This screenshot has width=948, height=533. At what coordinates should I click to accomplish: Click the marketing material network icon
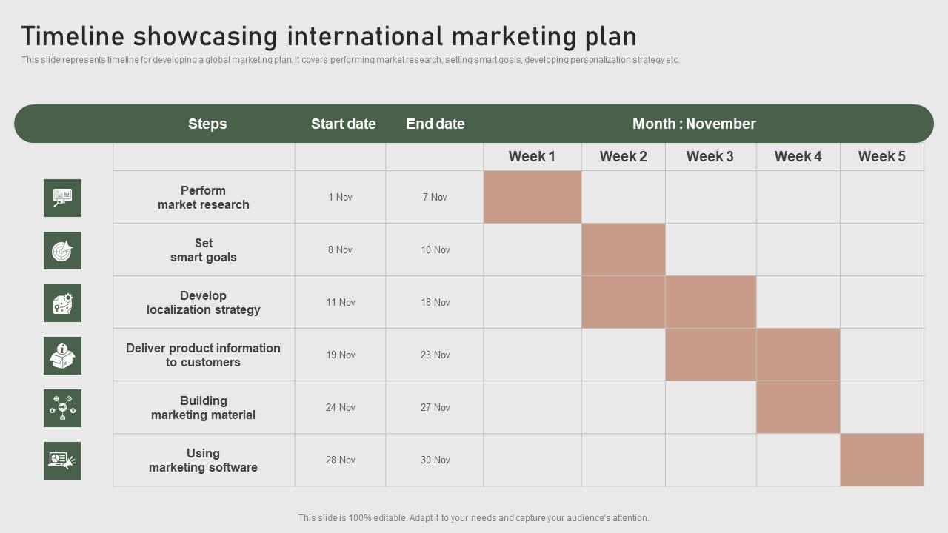62,408
